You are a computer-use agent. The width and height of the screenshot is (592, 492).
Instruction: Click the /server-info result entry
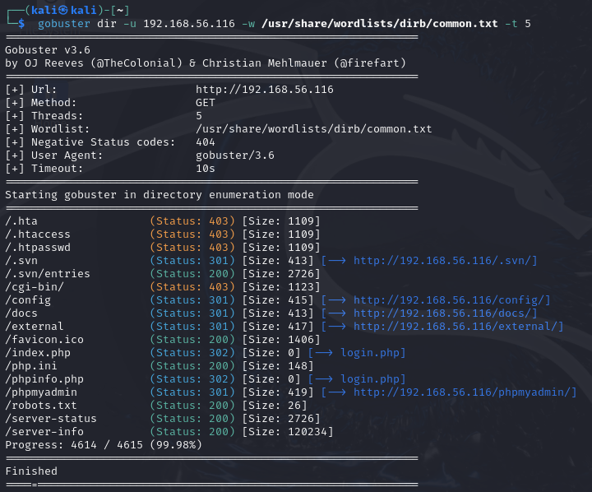[x=44, y=432]
